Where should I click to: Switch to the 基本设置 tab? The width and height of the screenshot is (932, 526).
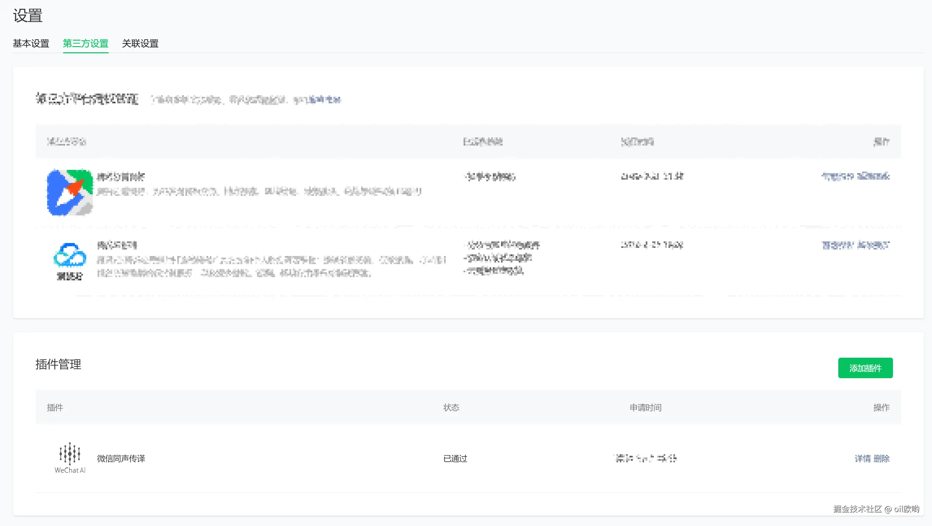[31, 44]
